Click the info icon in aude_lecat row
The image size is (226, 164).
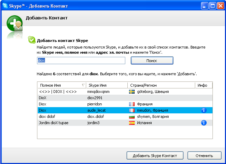click(x=204, y=110)
